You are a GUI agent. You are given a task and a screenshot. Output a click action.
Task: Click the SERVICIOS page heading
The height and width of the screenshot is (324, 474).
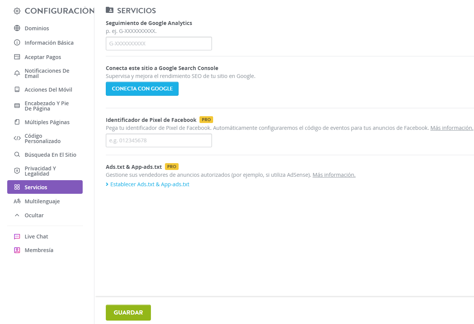click(x=137, y=11)
